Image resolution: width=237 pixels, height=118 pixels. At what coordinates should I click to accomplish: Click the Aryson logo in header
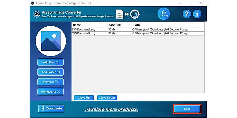pos(37,14)
